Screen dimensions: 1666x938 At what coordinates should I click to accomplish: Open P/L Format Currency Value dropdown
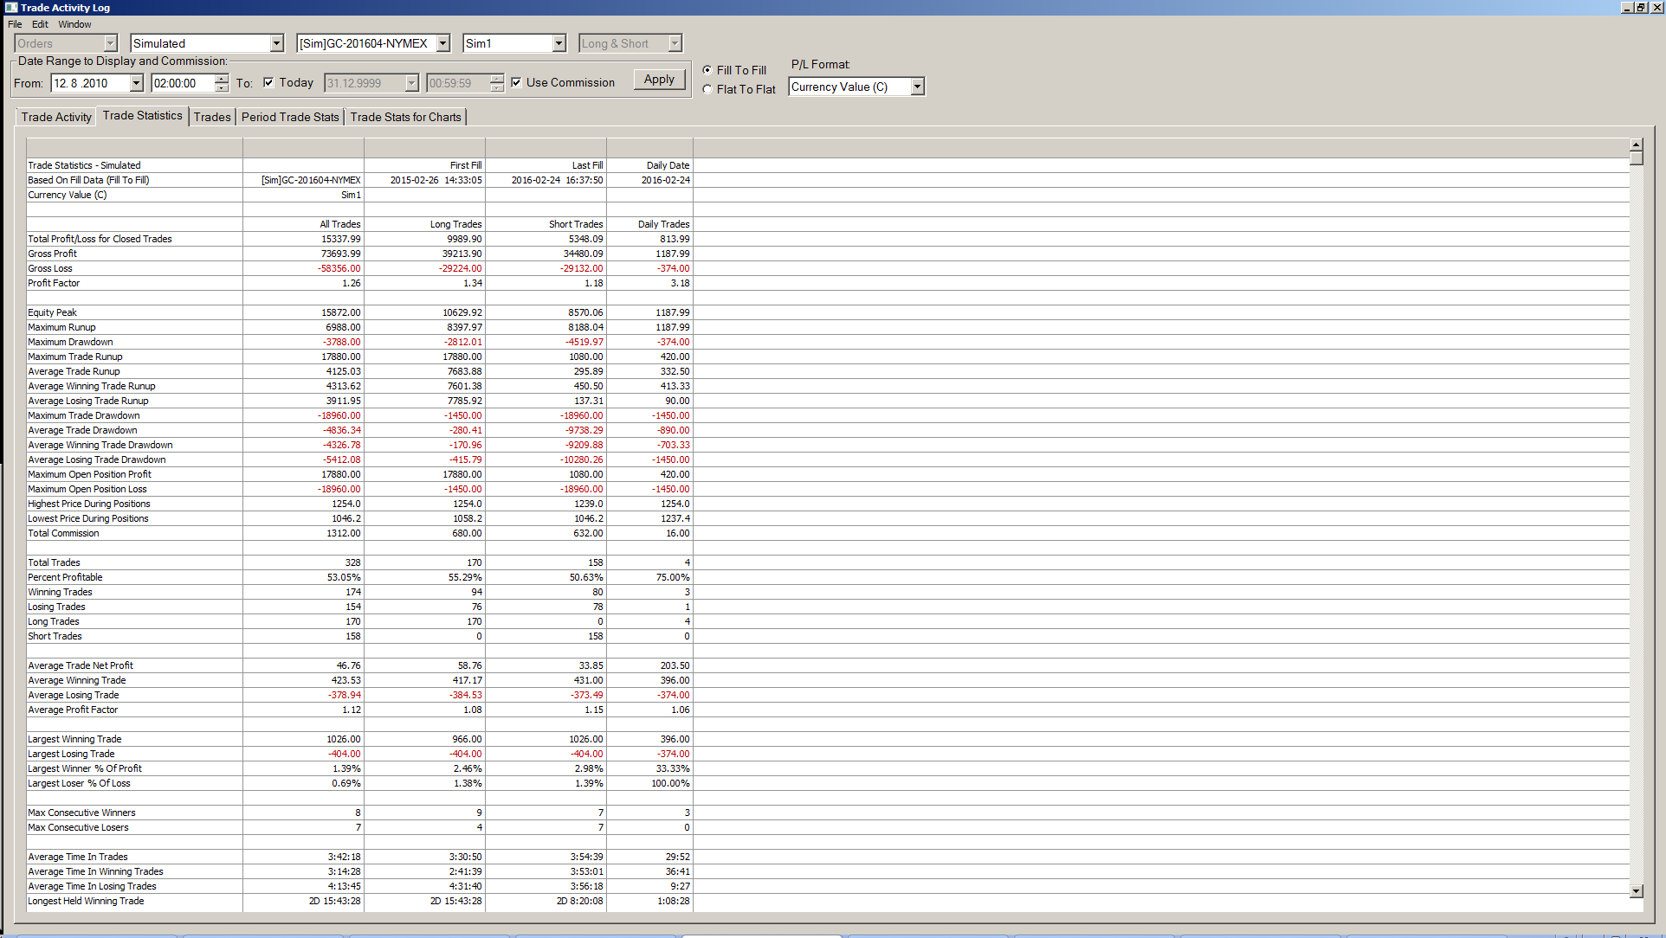coord(917,87)
